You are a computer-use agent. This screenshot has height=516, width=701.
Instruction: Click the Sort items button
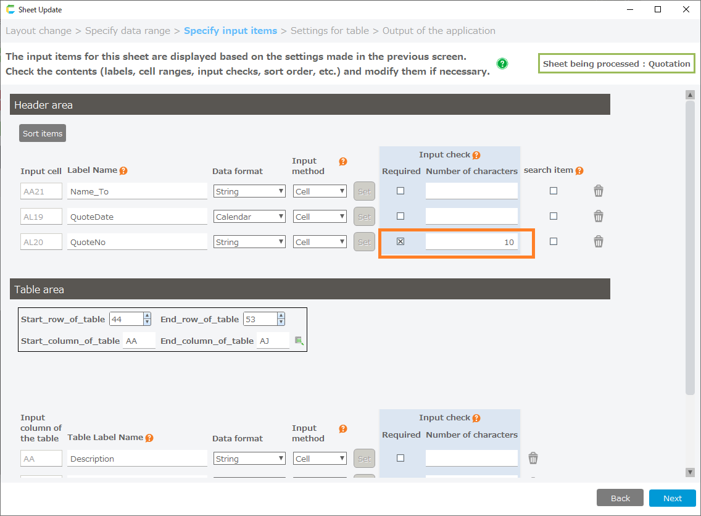click(x=43, y=133)
